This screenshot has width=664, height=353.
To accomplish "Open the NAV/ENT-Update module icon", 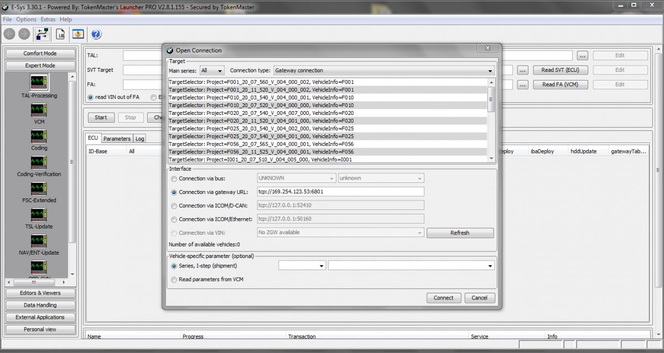I will (39, 241).
